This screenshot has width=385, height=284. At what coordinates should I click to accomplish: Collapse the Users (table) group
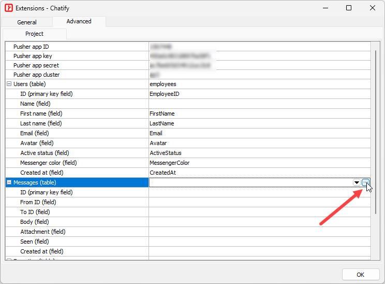9,84
